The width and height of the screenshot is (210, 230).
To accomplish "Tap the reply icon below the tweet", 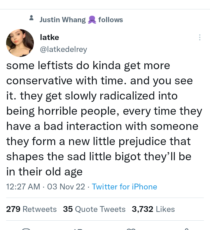I will click(26, 229).
